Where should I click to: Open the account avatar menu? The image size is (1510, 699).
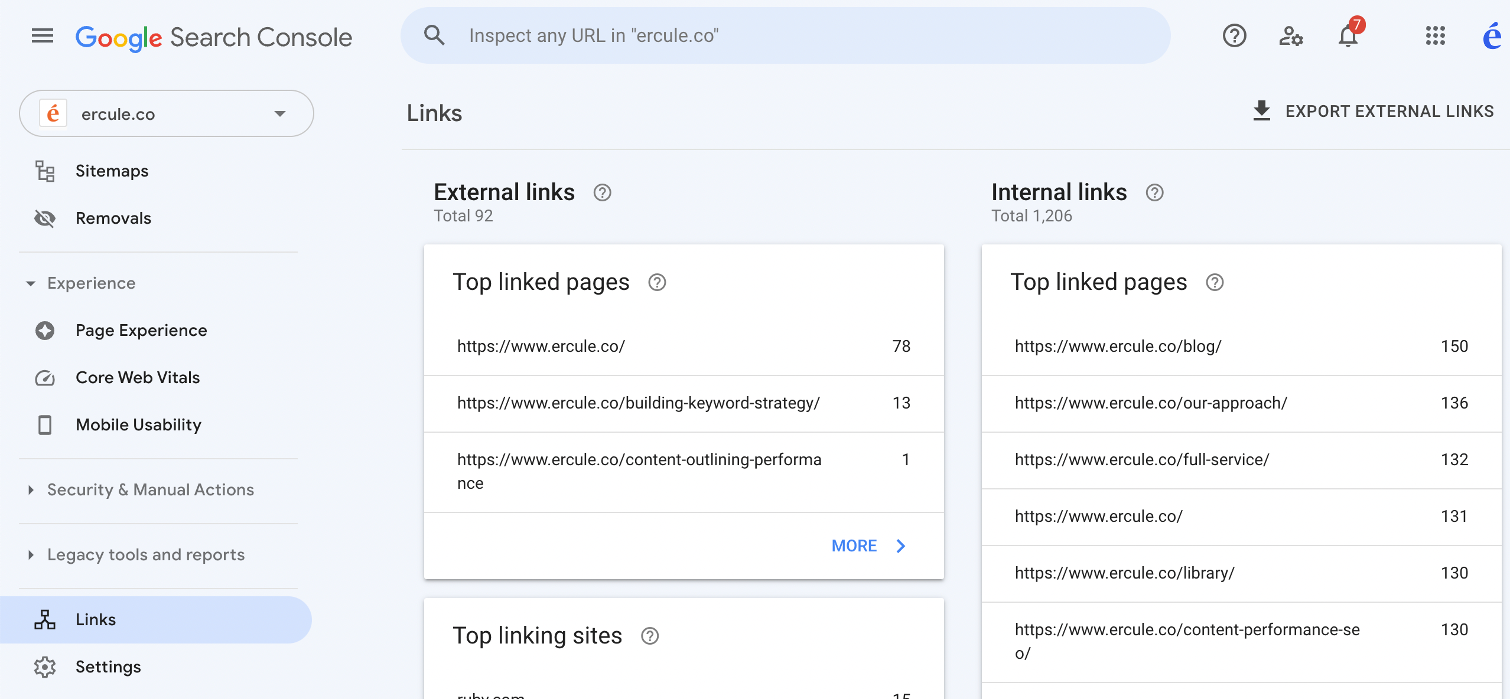tap(1492, 36)
